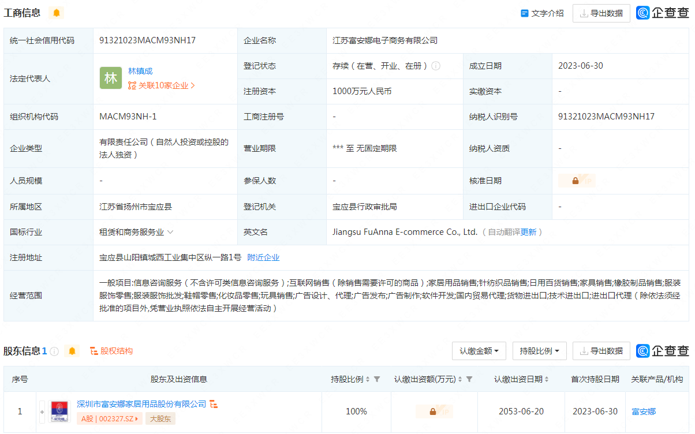
Task: Click 更新 to refresh the English name translation
Action: pos(528,232)
